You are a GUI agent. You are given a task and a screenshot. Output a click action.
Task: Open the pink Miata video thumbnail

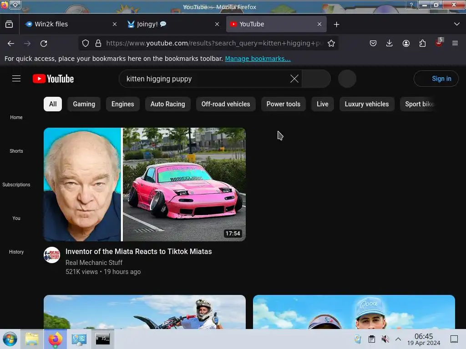tap(145, 184)
